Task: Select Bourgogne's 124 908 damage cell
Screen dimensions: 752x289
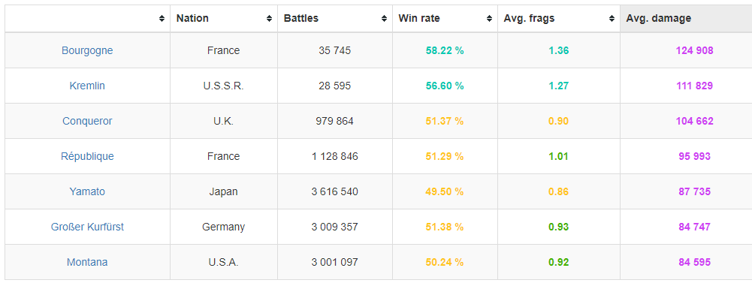Action: (694, 50)
